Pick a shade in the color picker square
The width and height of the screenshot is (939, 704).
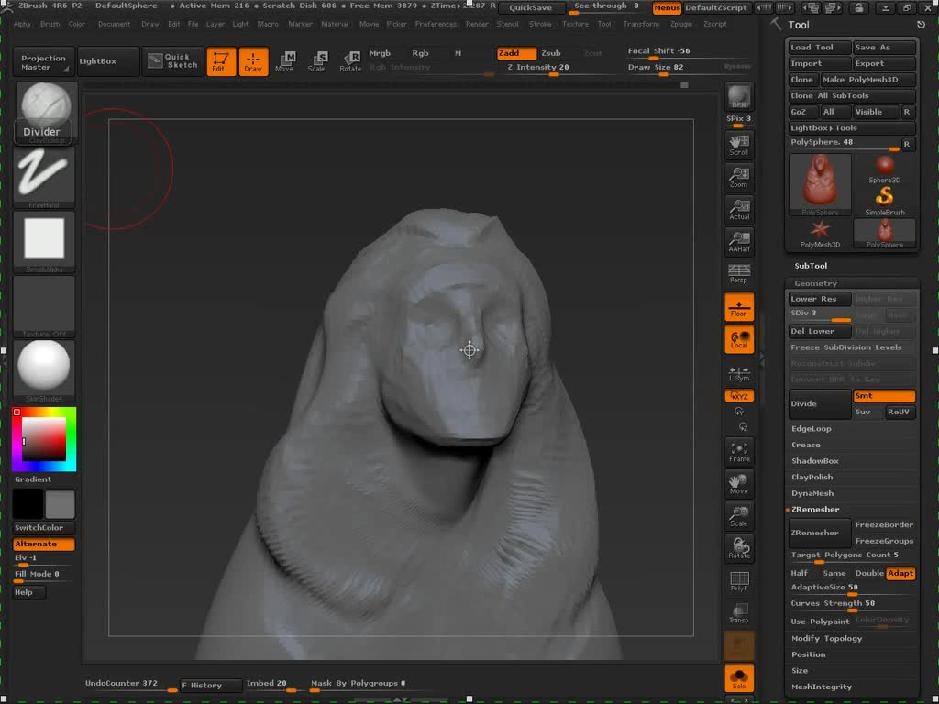pyautogui.click(x=44, y=439)
